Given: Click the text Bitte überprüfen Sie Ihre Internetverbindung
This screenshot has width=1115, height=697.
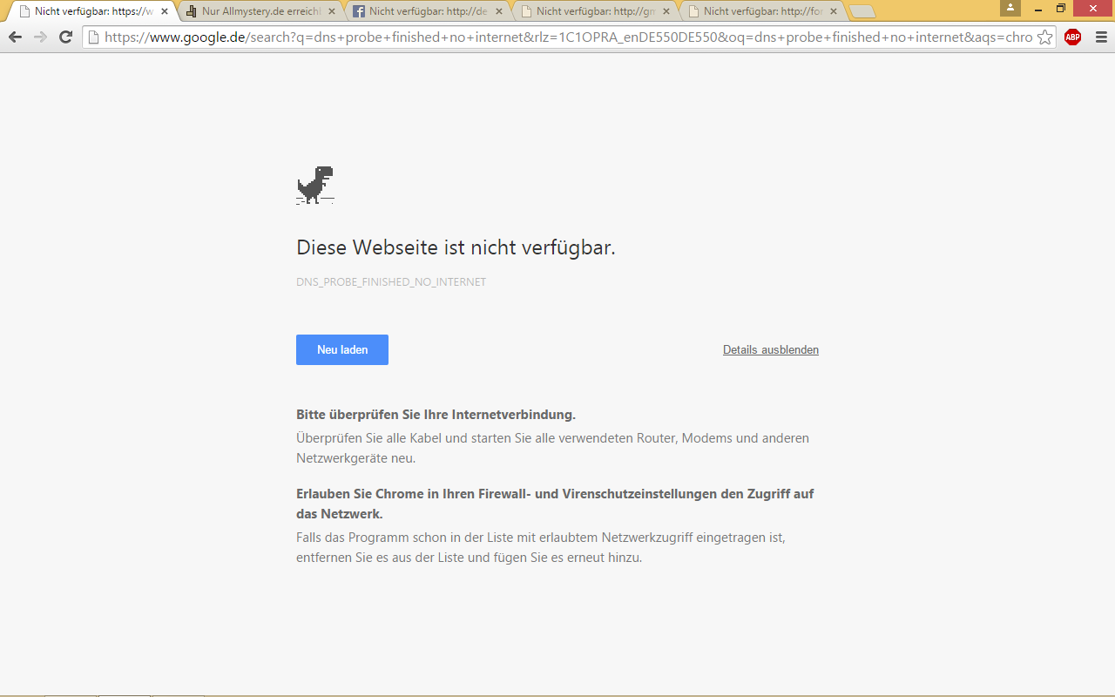Looking at the screenshot, I should click(436, 415).
